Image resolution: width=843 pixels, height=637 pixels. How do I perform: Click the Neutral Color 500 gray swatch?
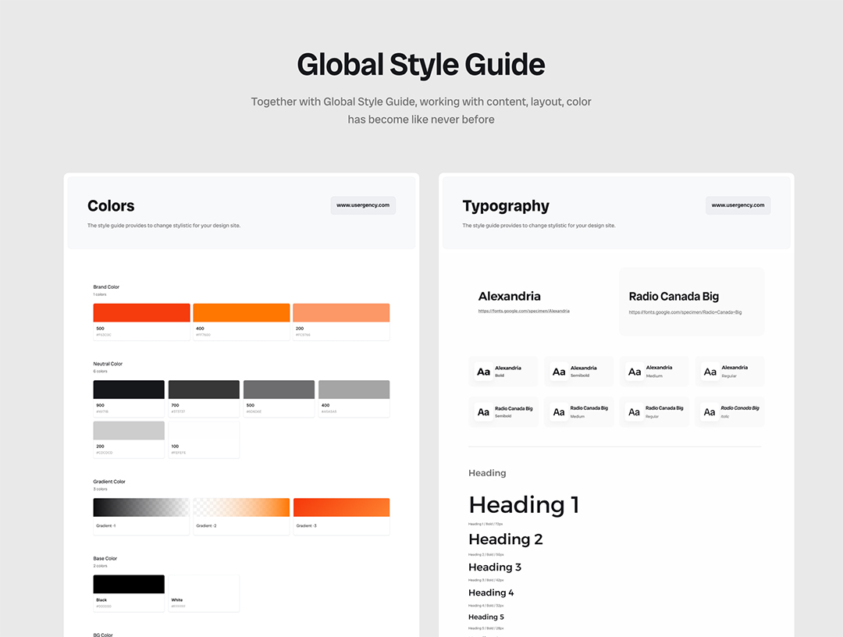click(279, 390)
